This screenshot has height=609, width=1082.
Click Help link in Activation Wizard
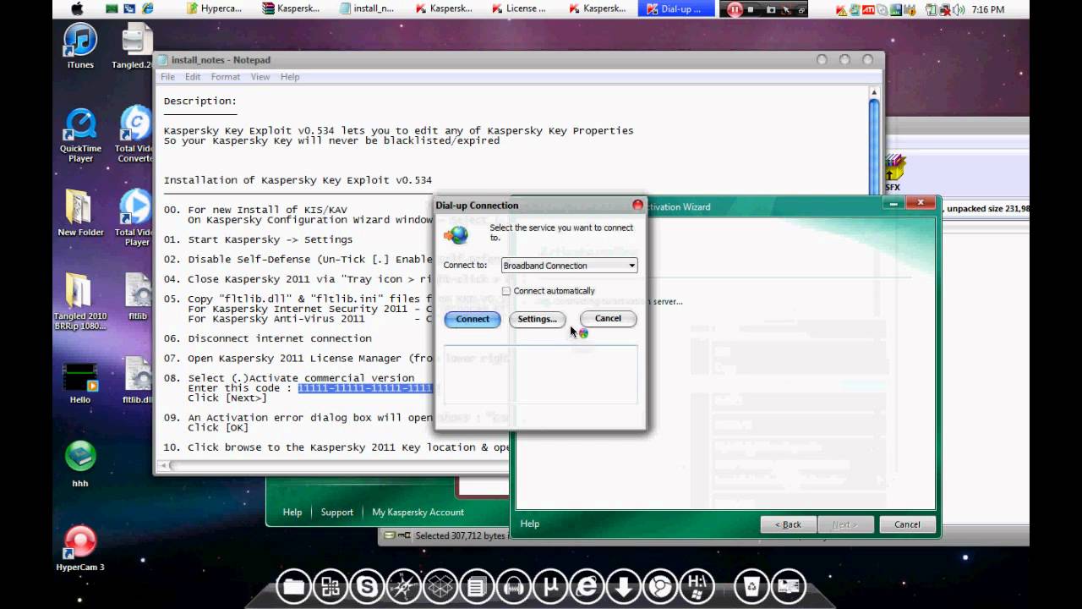pos(530,524)
